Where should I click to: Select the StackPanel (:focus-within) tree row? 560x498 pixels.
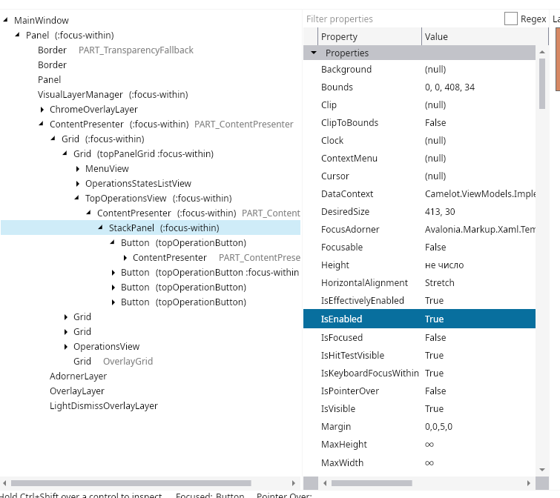(x=151, y=228)
